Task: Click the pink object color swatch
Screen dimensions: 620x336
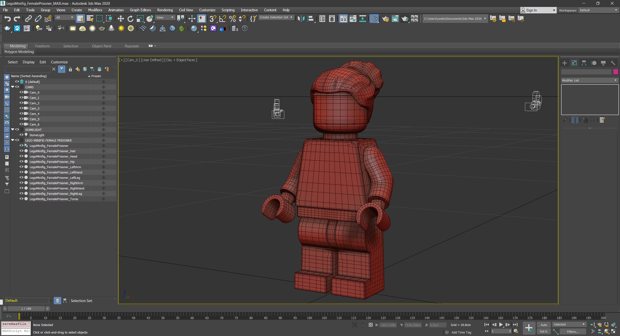Action: (x=615, y=72)
